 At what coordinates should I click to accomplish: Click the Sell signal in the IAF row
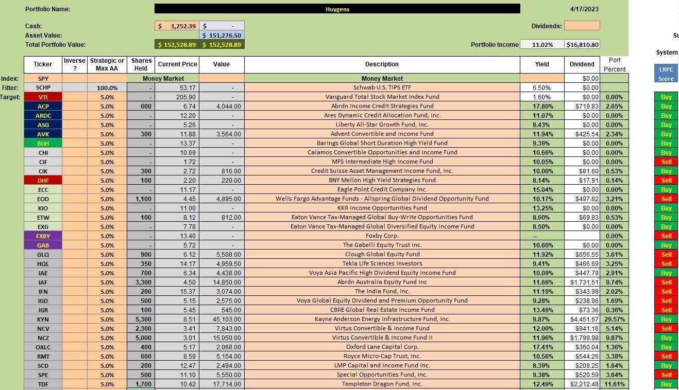(x=666, y=282)
